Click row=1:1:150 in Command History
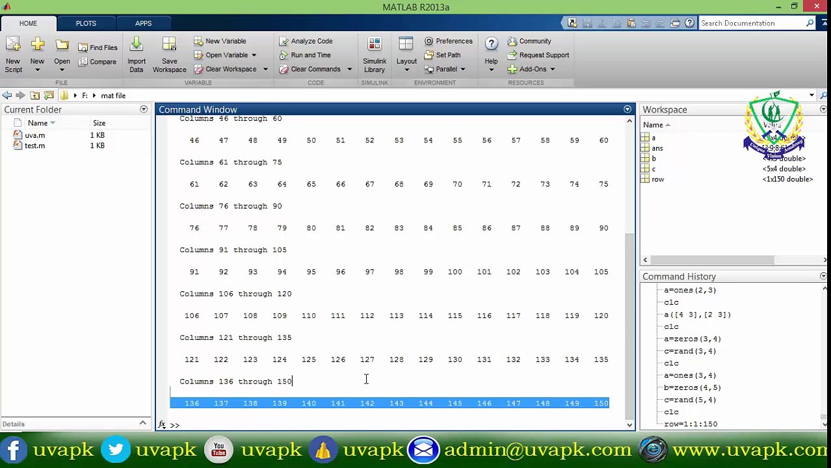This screenshot has height=468, width=831. 691,424
